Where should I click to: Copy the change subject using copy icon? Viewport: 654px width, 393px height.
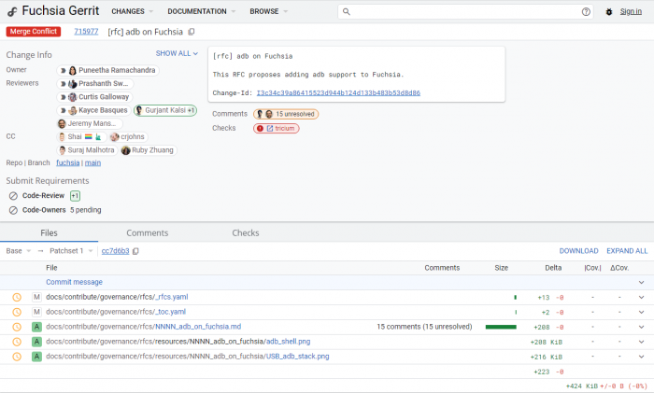[192, 32]
